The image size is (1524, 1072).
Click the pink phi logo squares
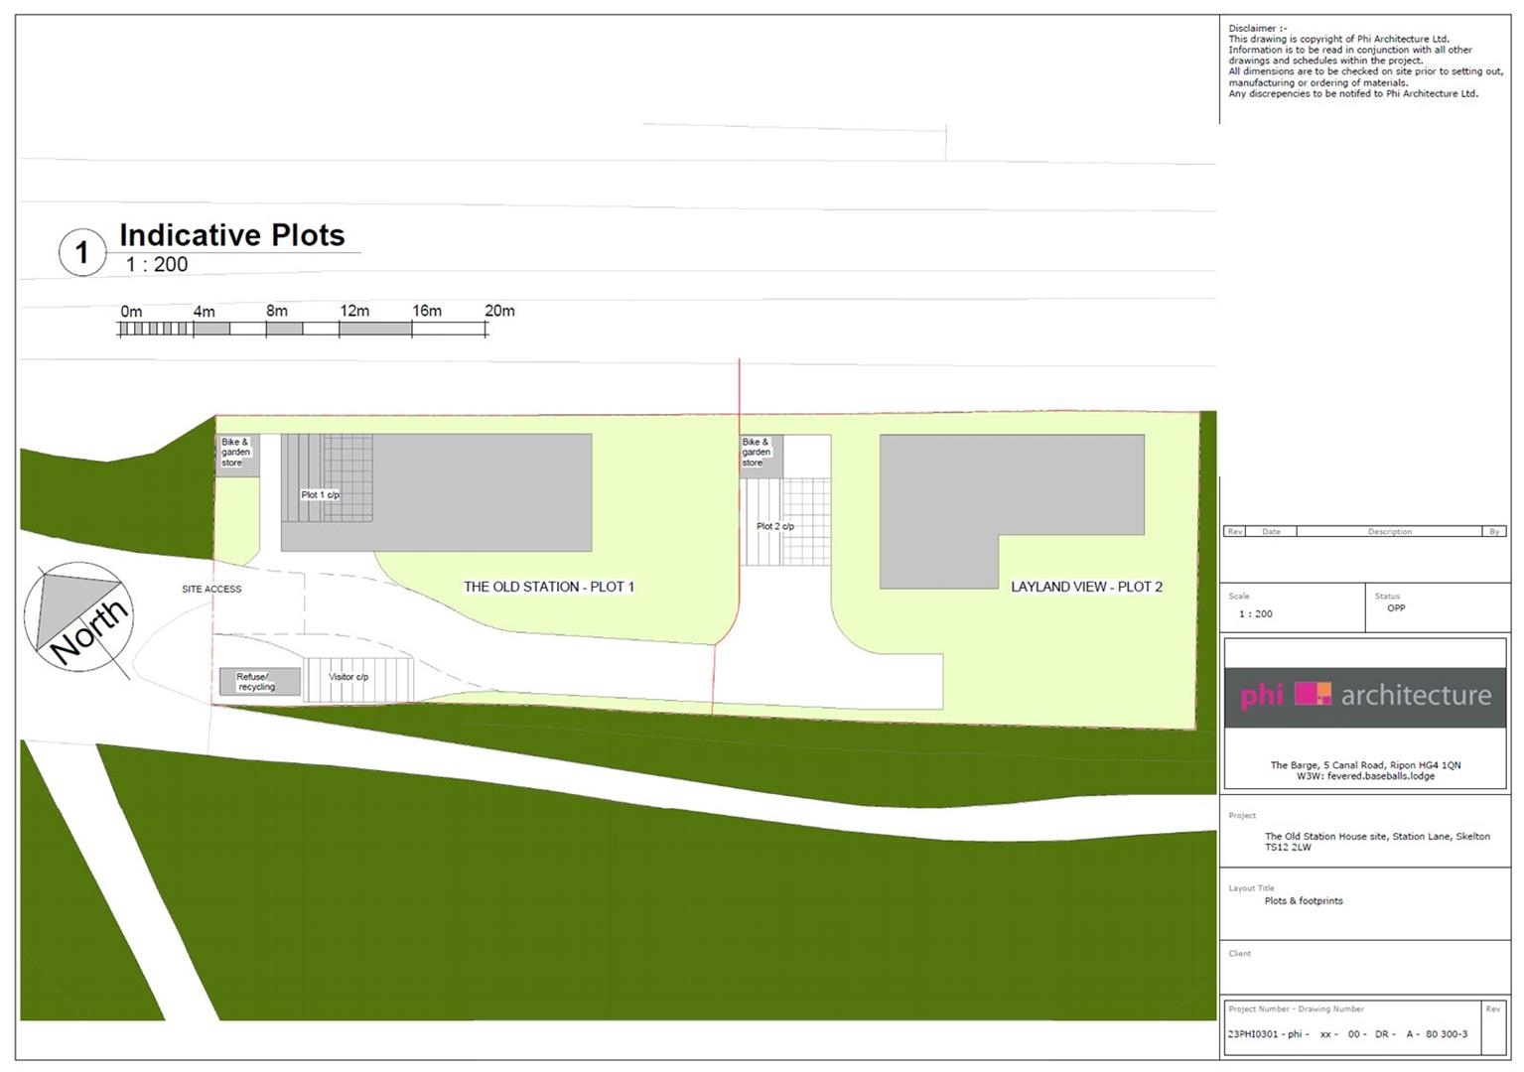(x=1313, y=694)
